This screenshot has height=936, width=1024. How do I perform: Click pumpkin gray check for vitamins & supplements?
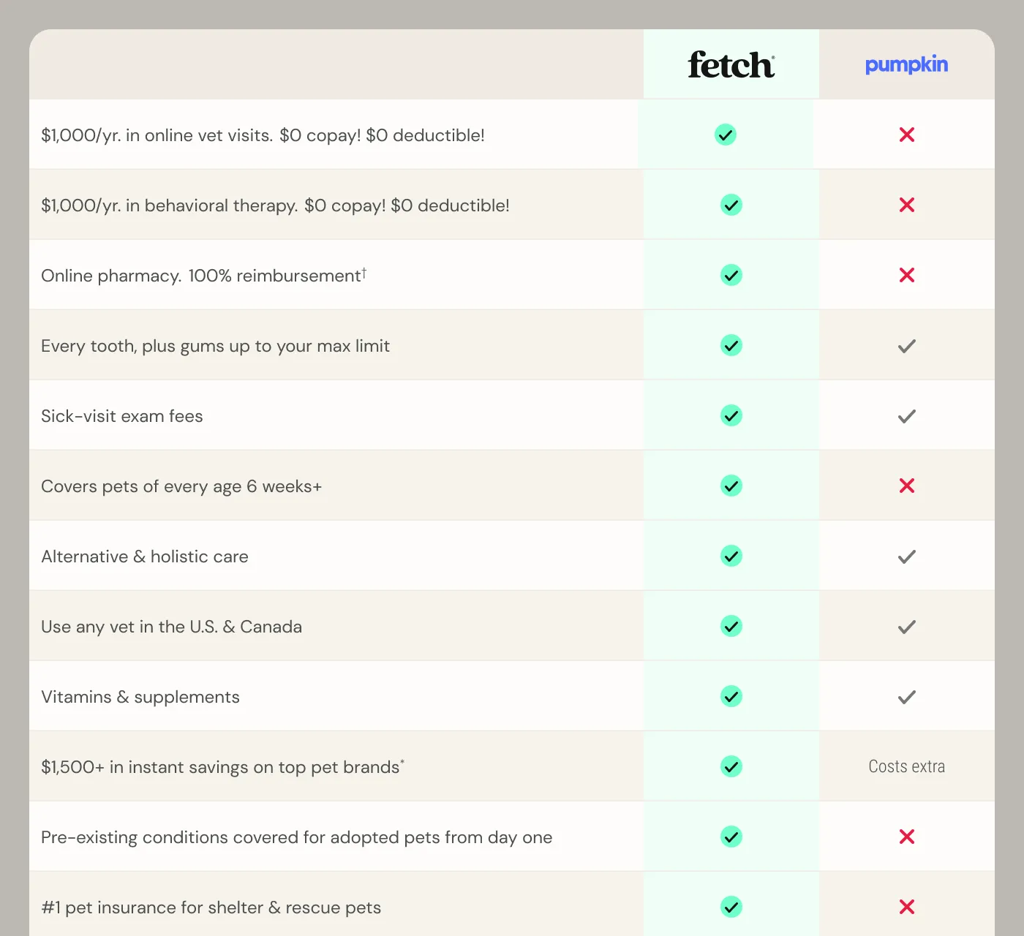(907, 697)
